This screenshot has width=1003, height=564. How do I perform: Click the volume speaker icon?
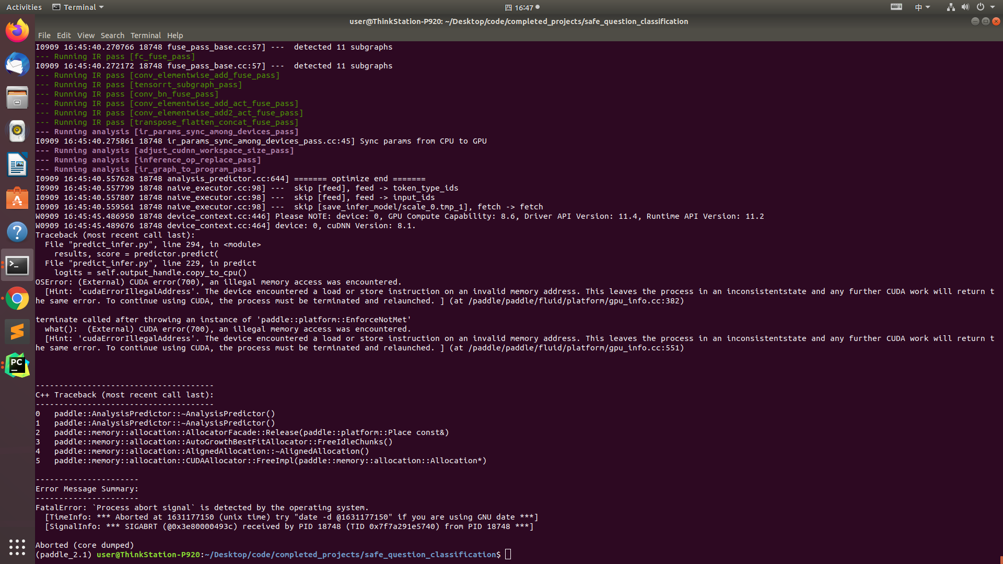[965, 7]
